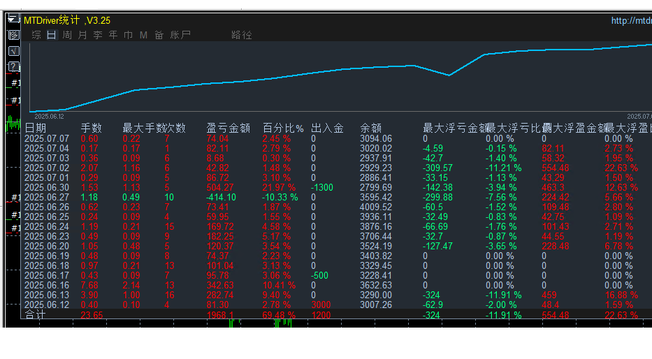Click the 余额 column header

click(371, 128)
